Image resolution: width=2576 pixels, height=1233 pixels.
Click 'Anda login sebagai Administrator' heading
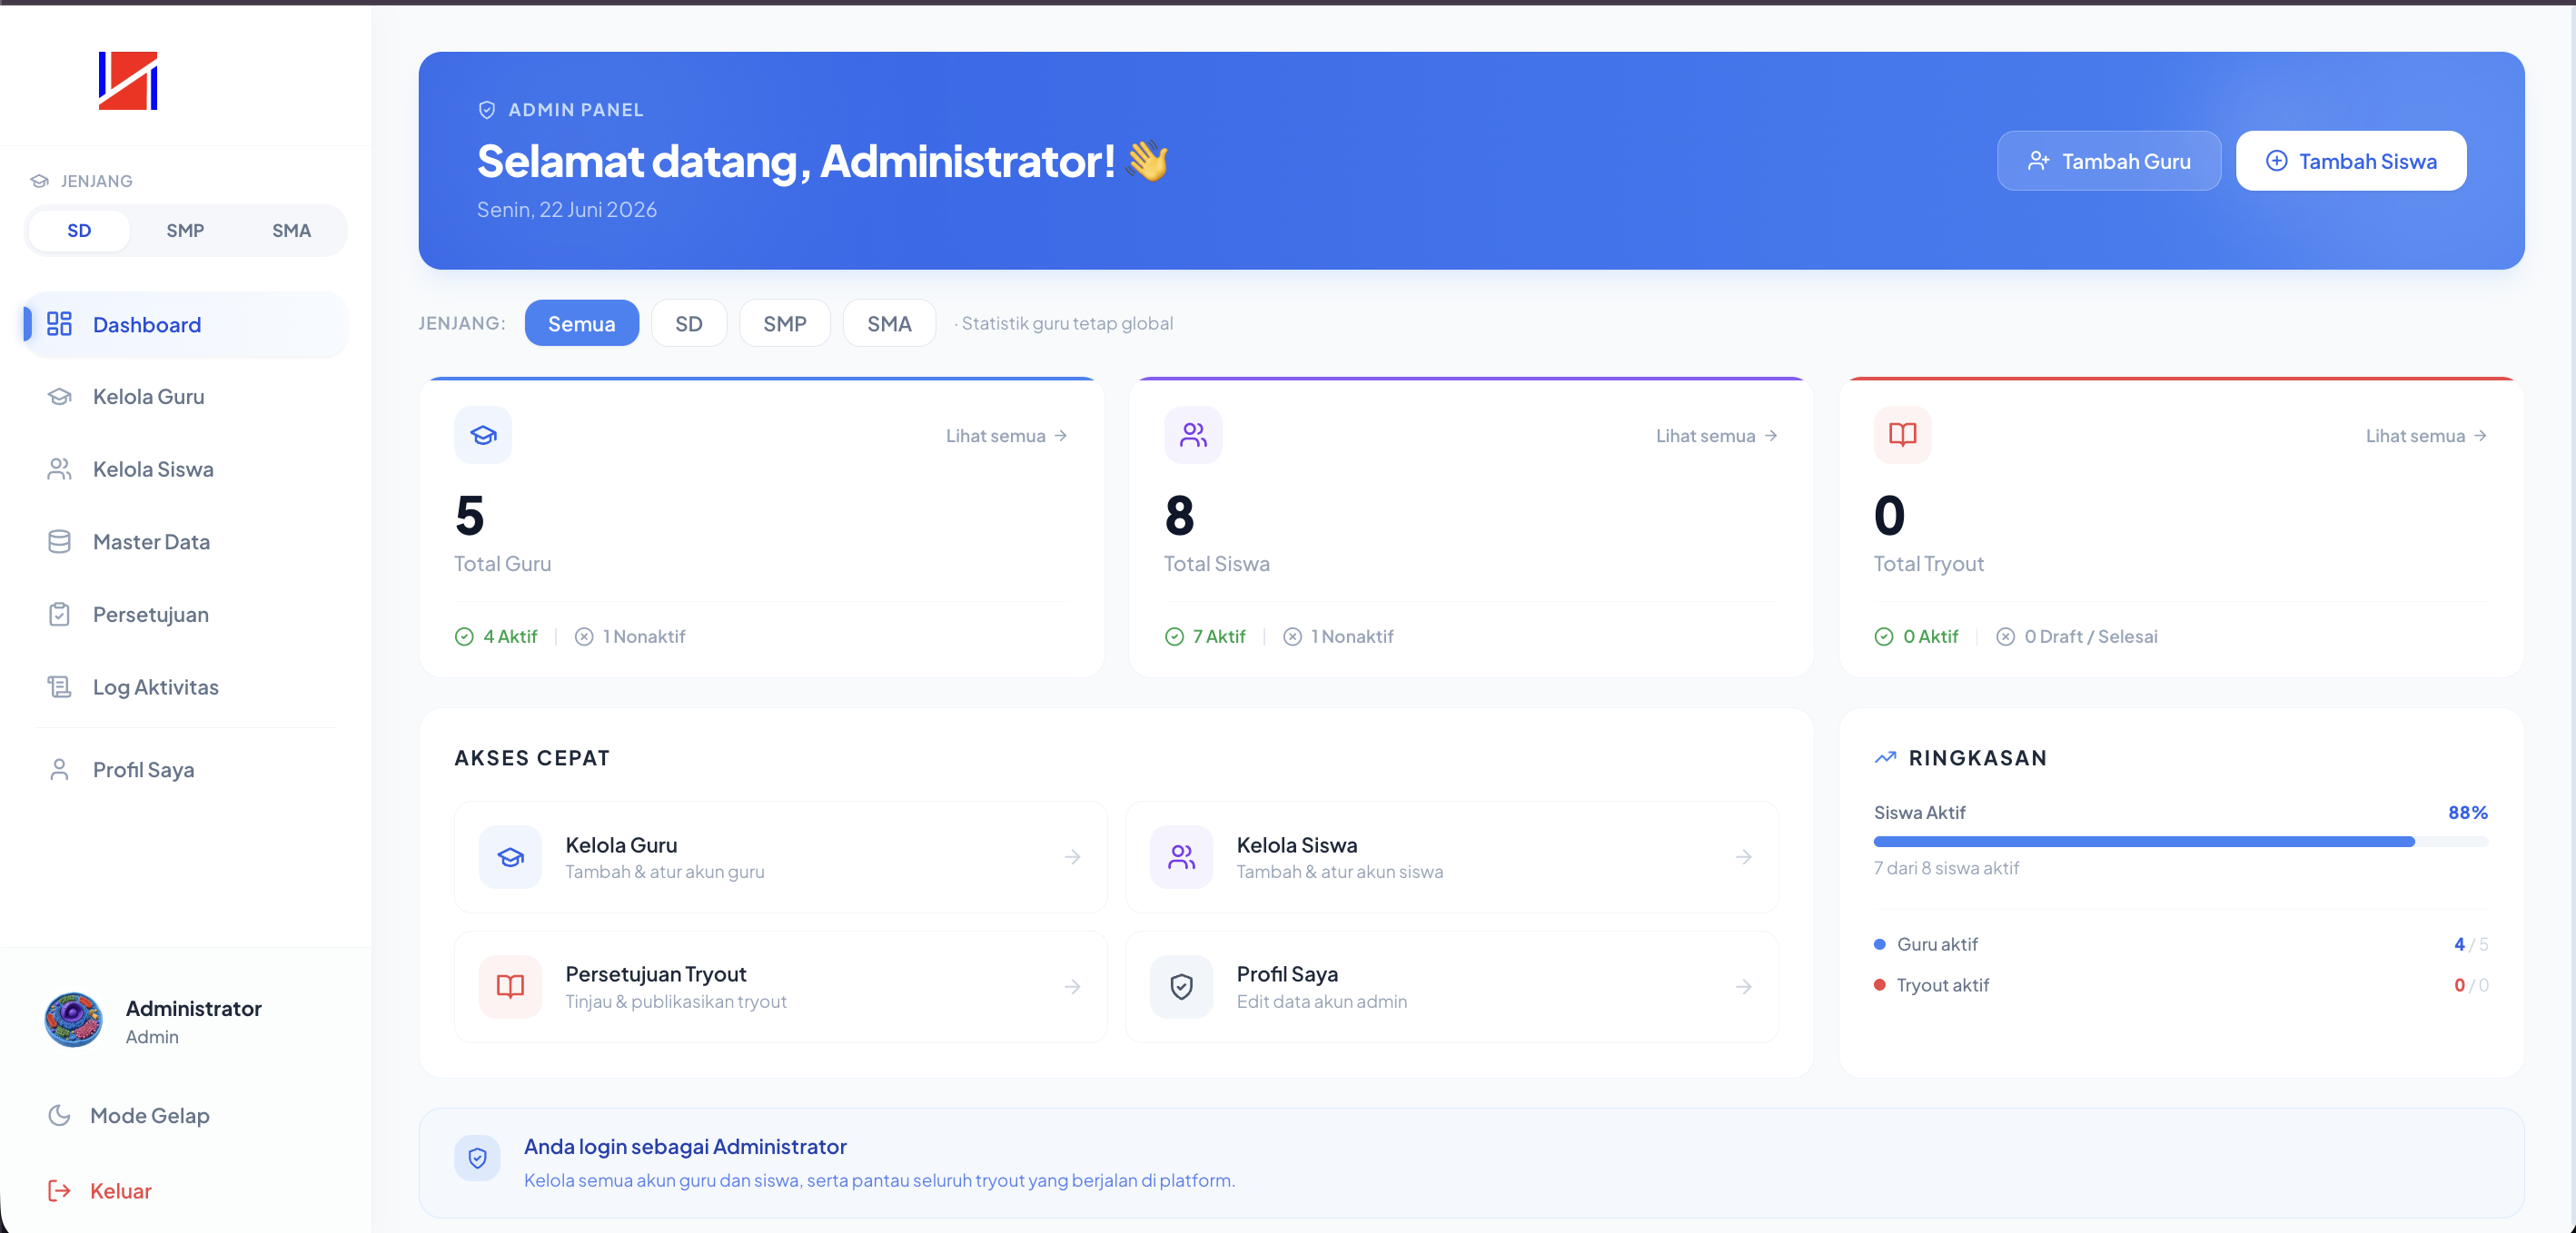pos(685,1146)
